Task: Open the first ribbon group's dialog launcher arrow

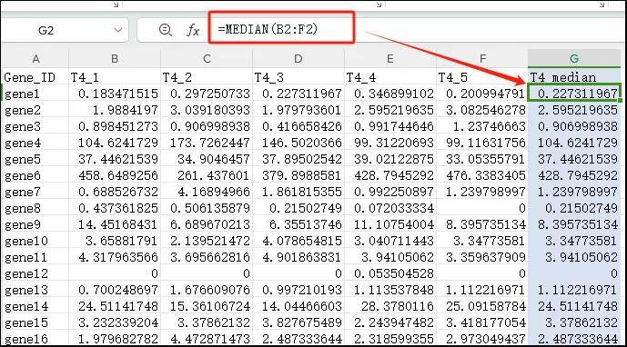Action: point(116,5)
